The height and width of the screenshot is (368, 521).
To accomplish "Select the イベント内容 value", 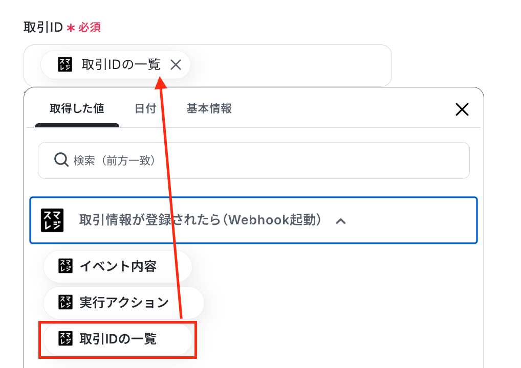I will pyautogui.click(x=118, y=266).
